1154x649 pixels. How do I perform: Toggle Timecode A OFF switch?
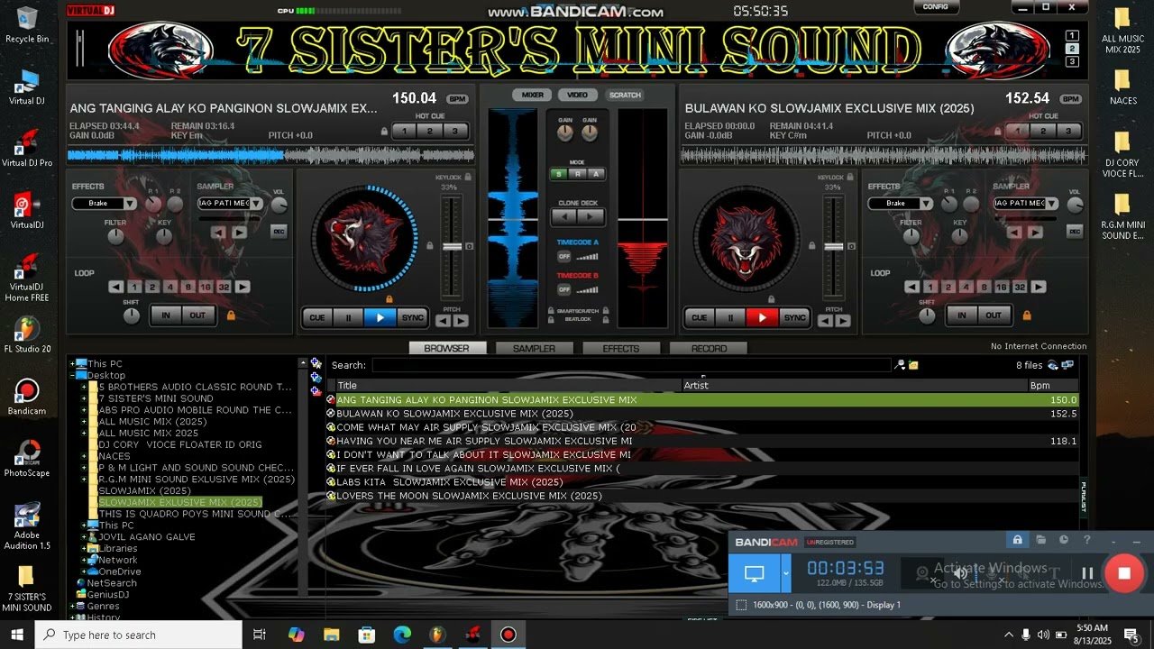coord(564,256)
